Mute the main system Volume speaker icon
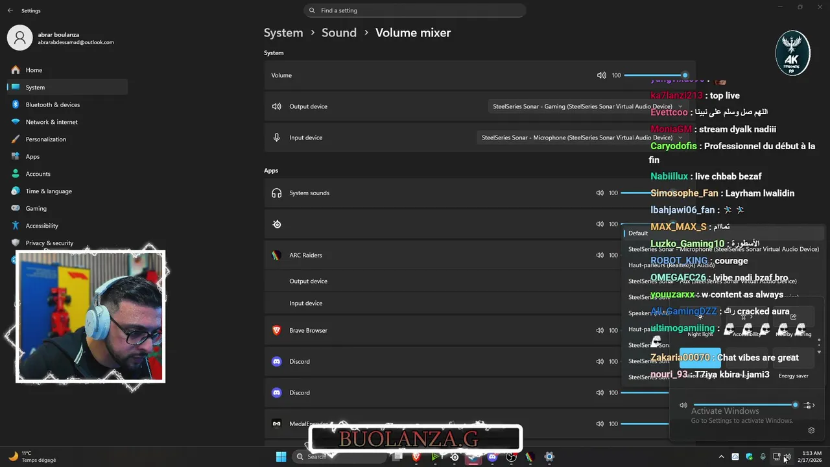The width and height of the screenshot is (830, 467). [601, 75]
